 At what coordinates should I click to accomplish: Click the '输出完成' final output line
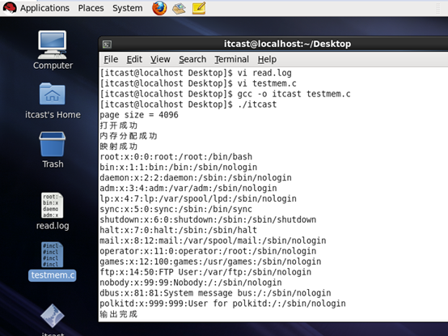point(119,314)
